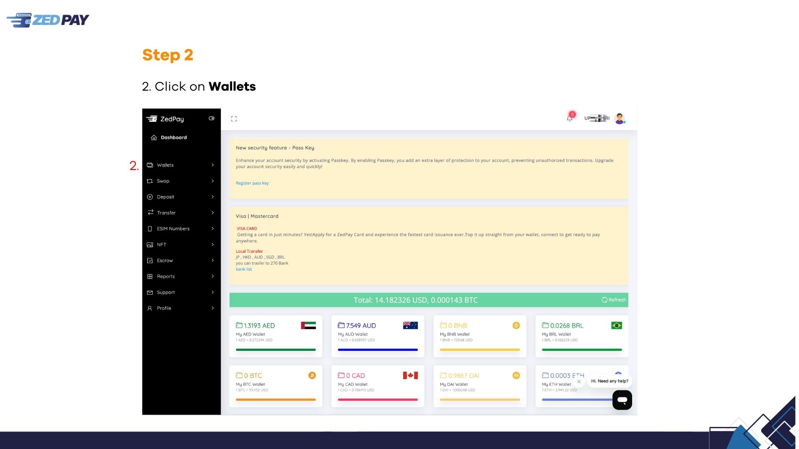Click the fullscreen expand icon

(234, 119)
